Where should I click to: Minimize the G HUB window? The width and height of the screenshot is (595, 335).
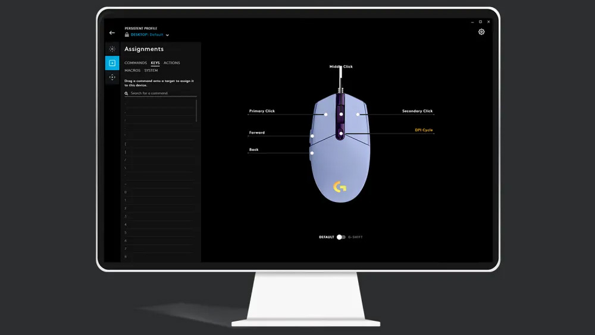point(472,22)
